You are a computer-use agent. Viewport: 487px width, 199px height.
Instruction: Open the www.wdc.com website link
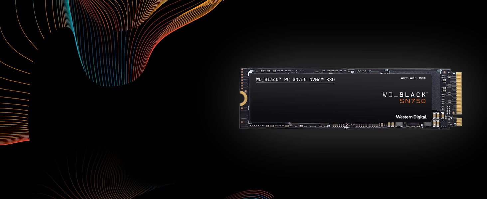pyautogui.click(x=413, y=78)
